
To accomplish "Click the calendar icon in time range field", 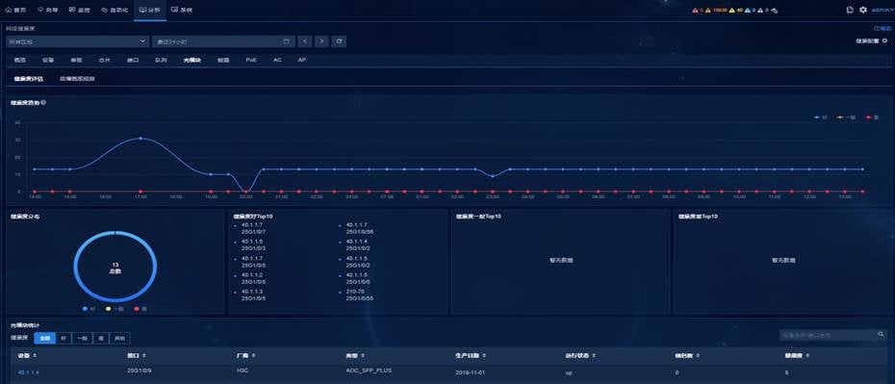I will pos(286,41).
